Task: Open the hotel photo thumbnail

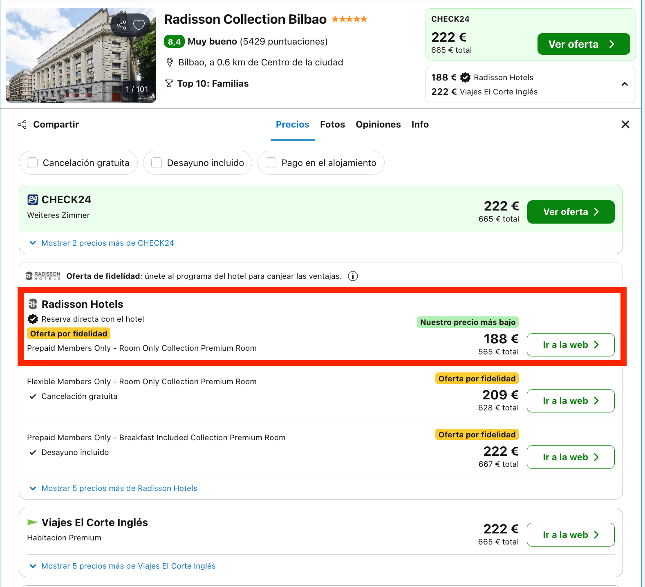Action: click(81, 56)
